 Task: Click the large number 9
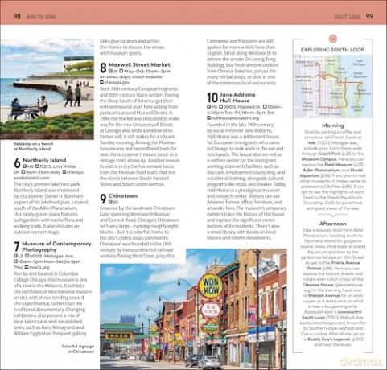pos(103,199)
